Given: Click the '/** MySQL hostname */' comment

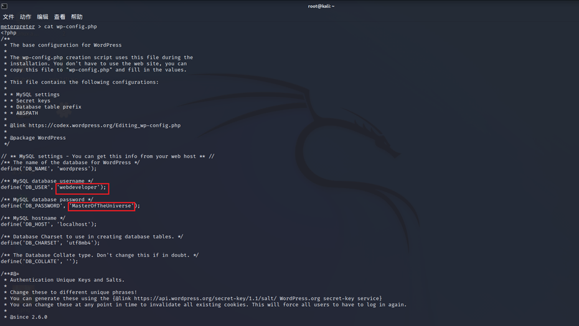Looking at the screenshot, I should [x=33, y=219].
